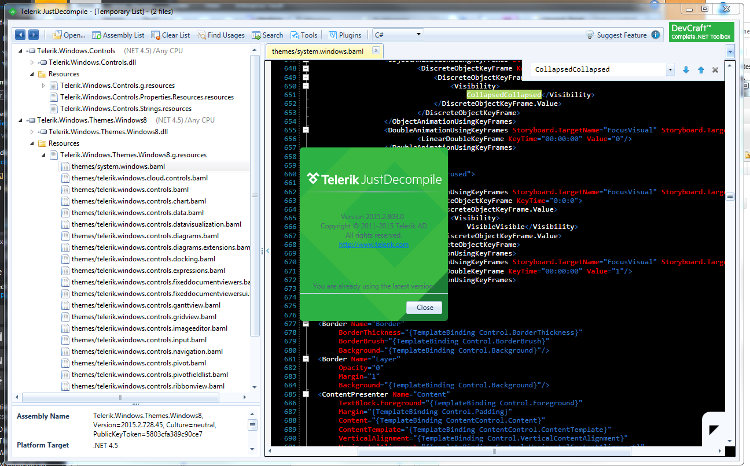The width and height of the screenshot is (750, 466).
Task: Click the code editor vertical scrollbar thumb
Action: [x=730, y=197]
